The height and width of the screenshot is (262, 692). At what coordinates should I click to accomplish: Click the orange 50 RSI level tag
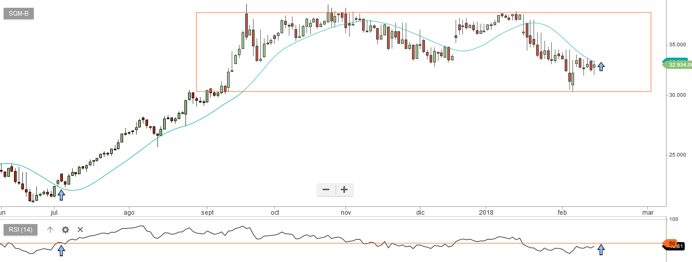click(x=671, y=243)
